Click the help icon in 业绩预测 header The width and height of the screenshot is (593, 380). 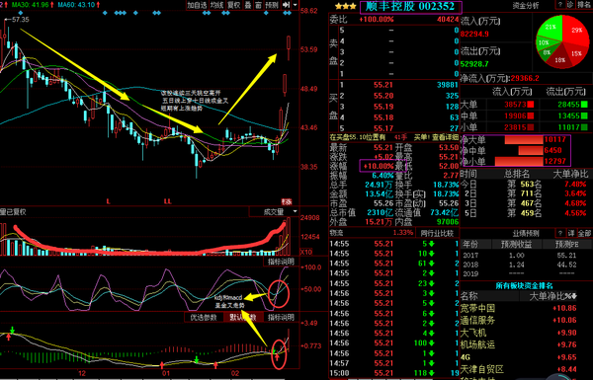pos(560,233)
